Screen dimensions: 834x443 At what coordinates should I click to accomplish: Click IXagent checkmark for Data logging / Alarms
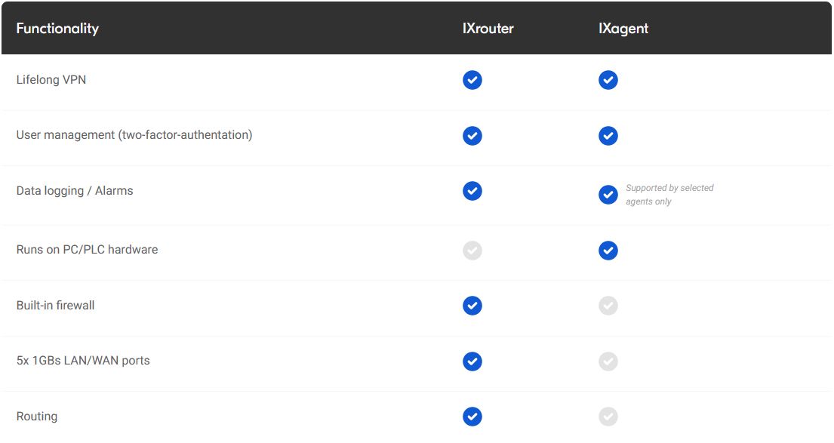click(x=608, y=195)
